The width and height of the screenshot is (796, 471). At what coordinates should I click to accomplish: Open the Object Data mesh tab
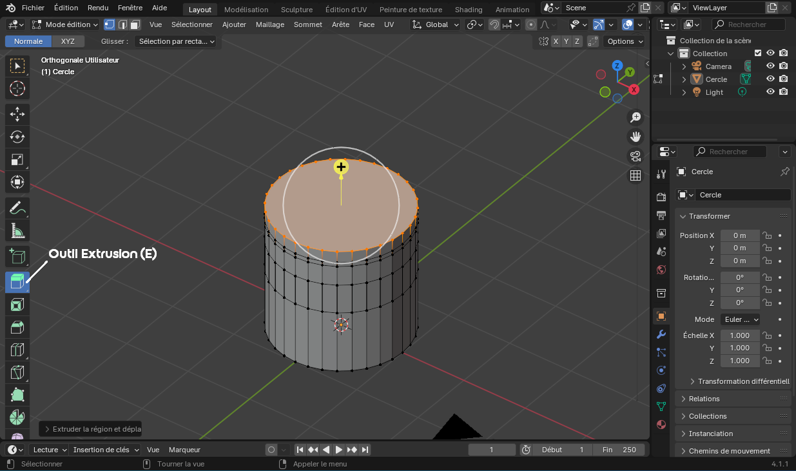pos(661,406)
